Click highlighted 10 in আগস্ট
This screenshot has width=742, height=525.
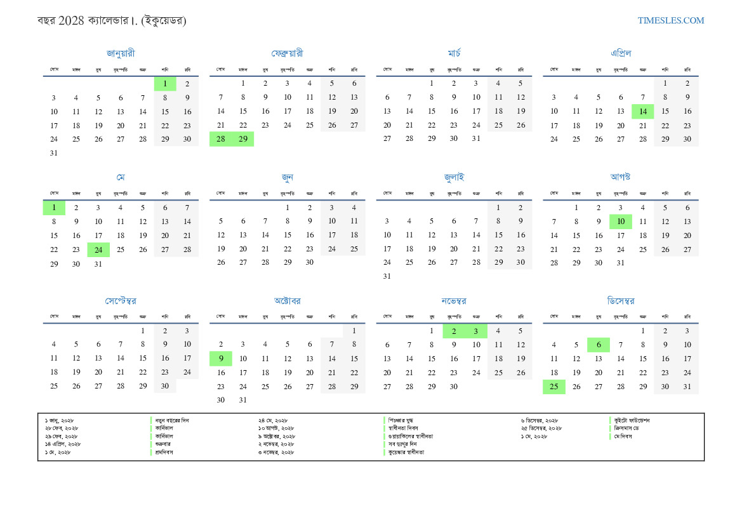620,222
